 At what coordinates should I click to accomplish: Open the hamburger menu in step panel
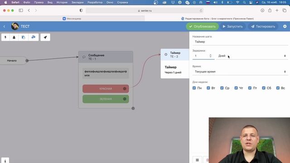coord(198,160)
